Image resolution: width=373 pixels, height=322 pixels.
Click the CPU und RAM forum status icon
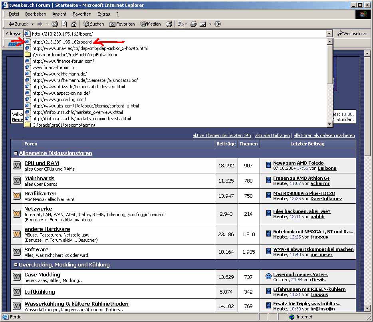17,165
